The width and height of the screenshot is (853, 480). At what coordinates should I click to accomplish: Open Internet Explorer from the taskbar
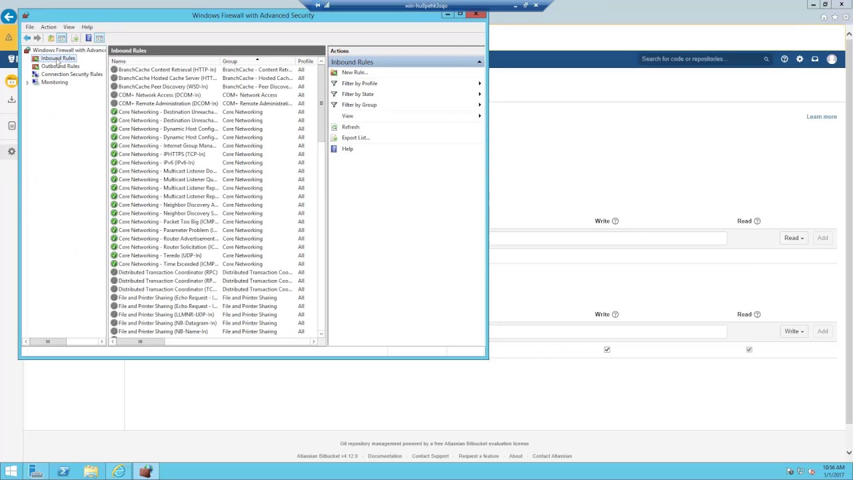coord(118,471)
